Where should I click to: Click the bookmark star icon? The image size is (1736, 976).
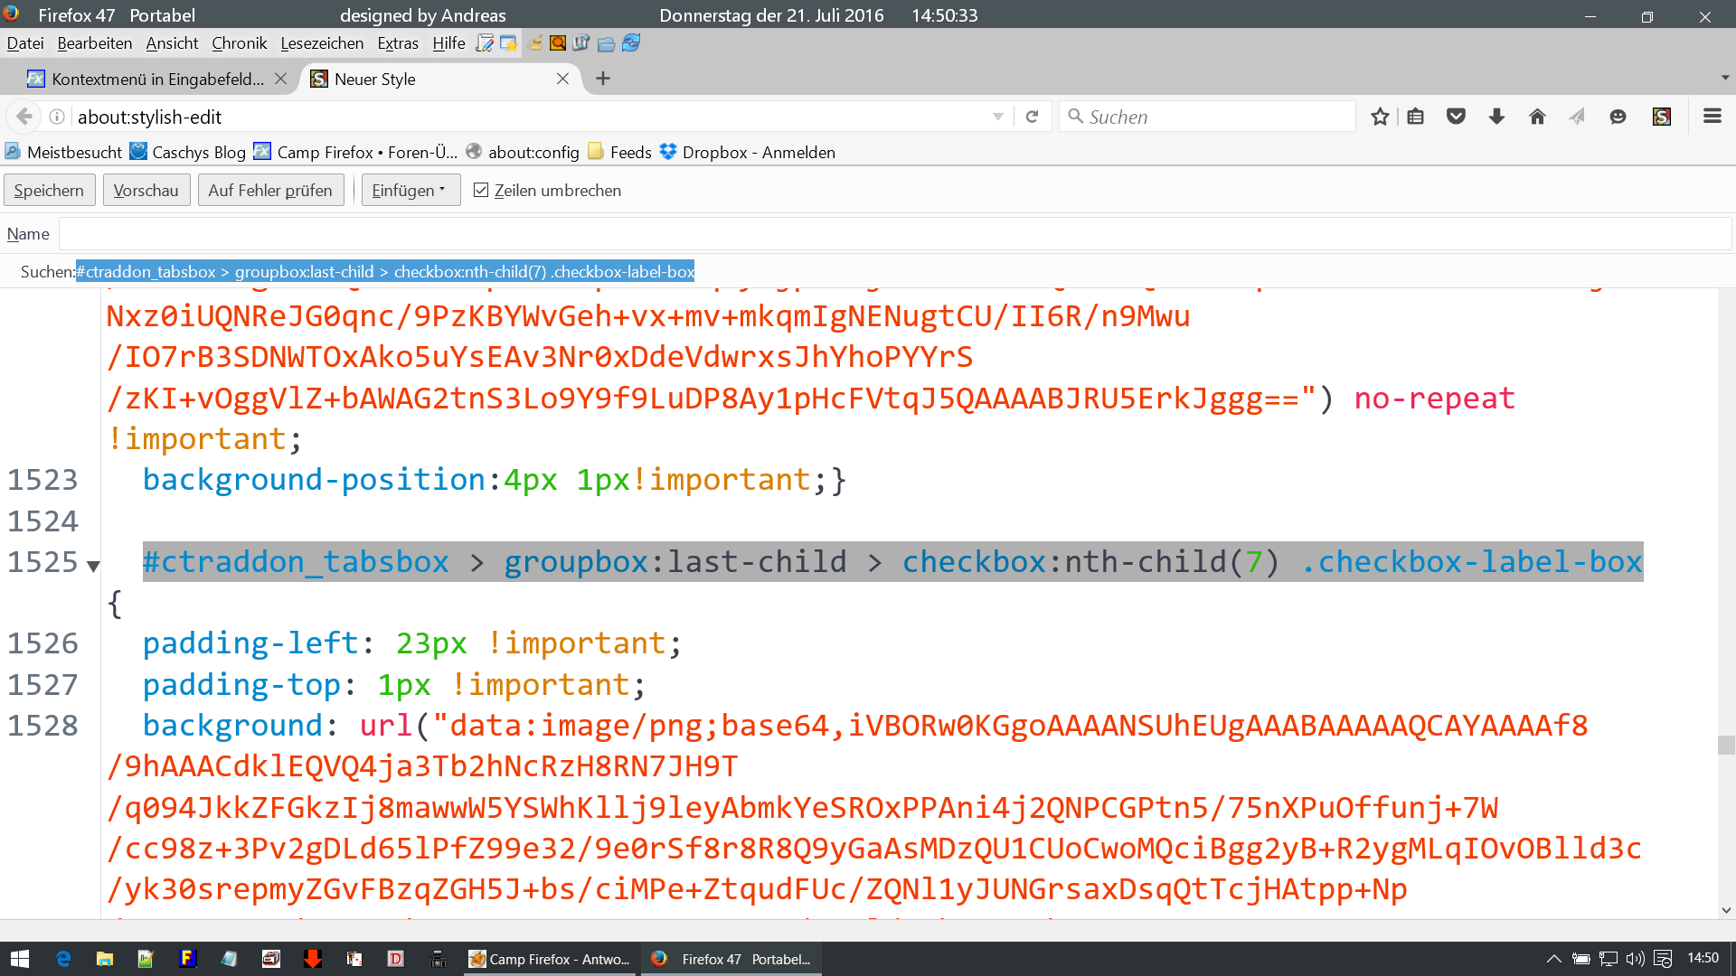coord(1380,117)
